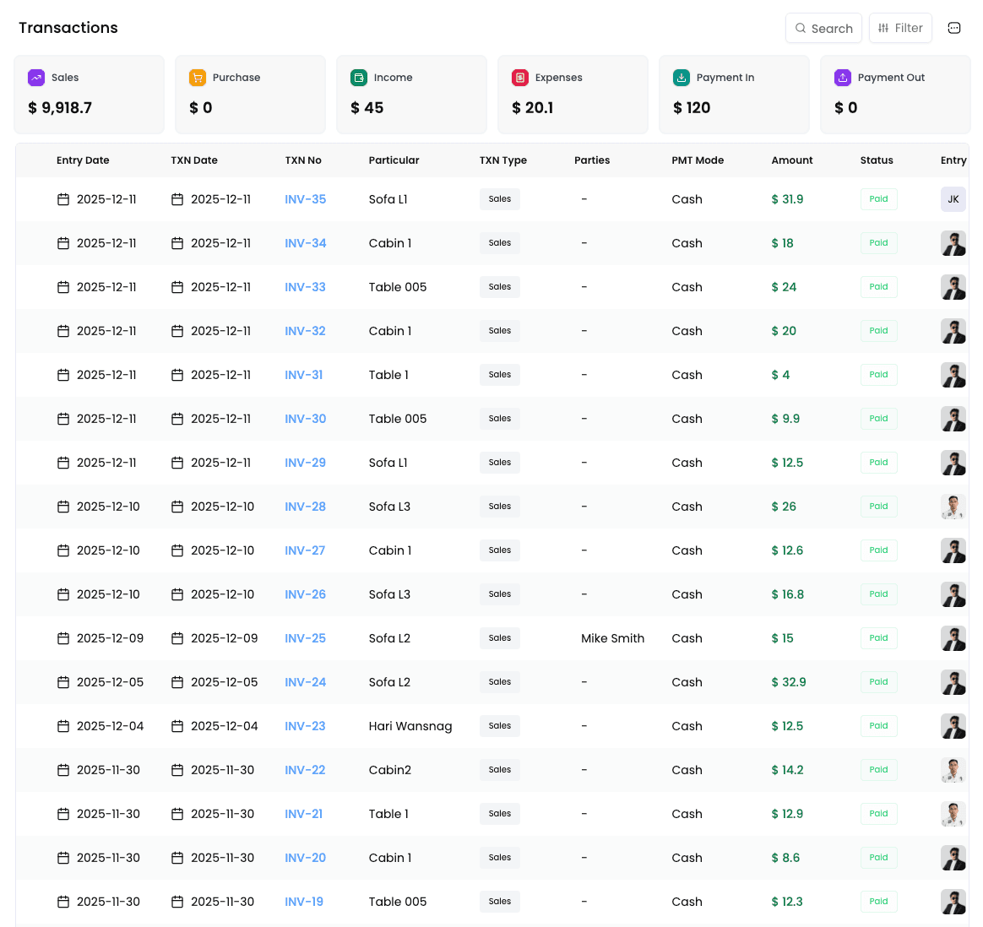983x927 pixels.
Task: Click the Paid status badge for INV-34
Action: tap(878, 243)
